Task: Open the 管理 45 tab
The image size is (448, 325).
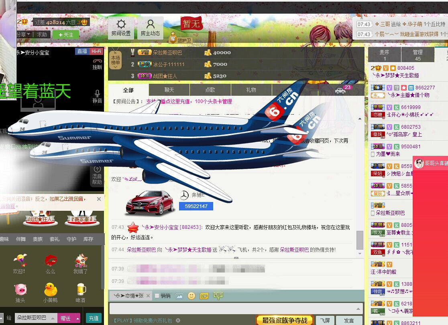Action: [418, 55]
